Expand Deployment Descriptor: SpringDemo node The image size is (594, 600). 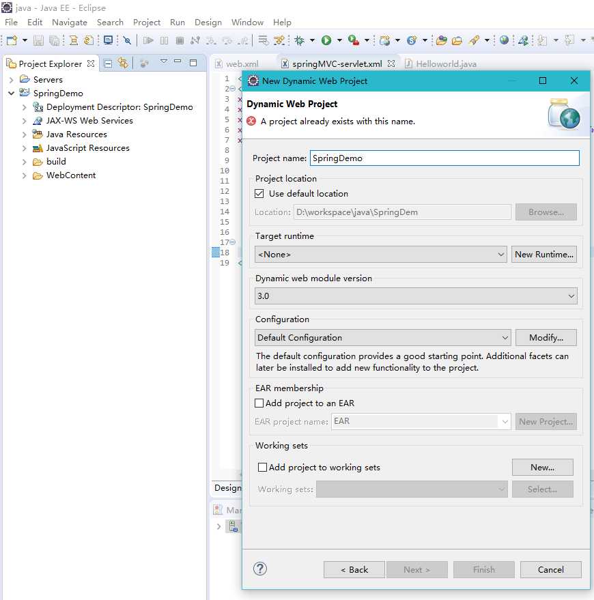(x=24, y=107)
